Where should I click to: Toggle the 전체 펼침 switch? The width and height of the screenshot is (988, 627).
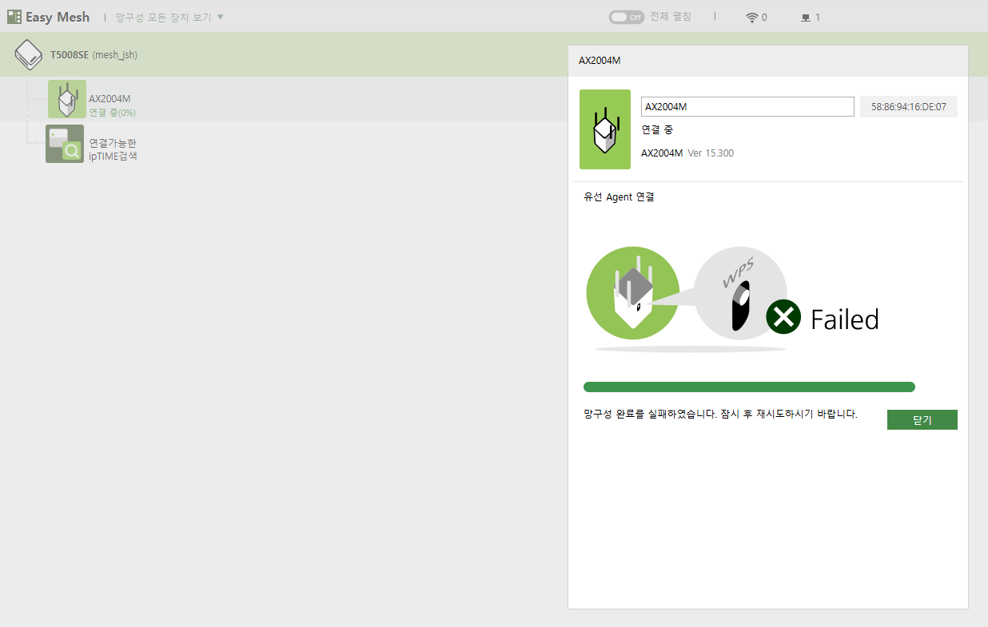pyautogui.click(x=627, y=17)
